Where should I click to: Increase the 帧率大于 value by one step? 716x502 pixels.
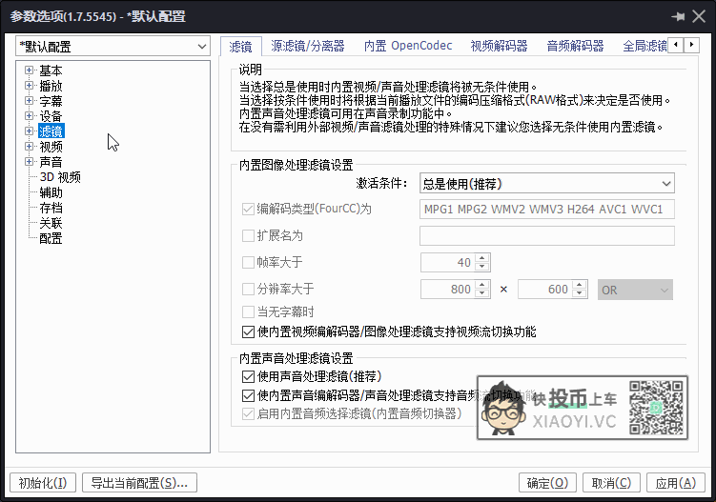(x=482, y=258)
